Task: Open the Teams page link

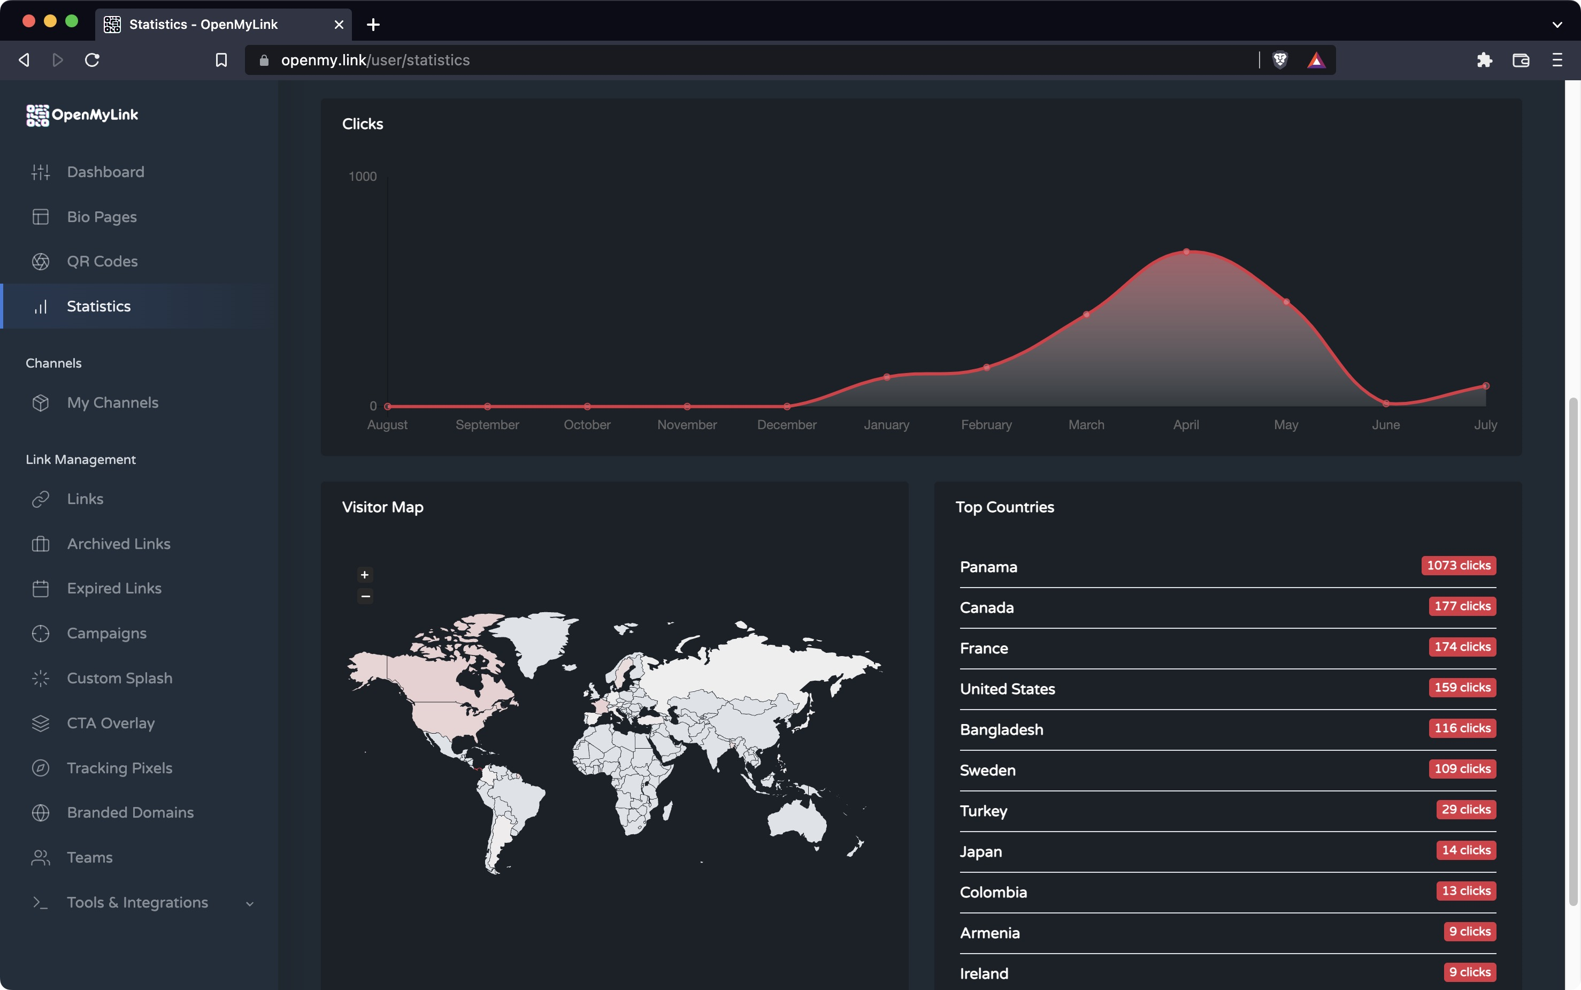Action: pyautogui.click(x=90, y=858)
